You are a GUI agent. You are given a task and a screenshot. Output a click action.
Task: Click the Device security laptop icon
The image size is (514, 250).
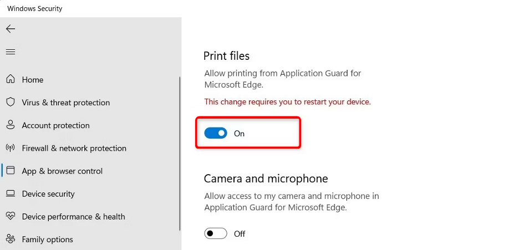click(x=11, y=193)
